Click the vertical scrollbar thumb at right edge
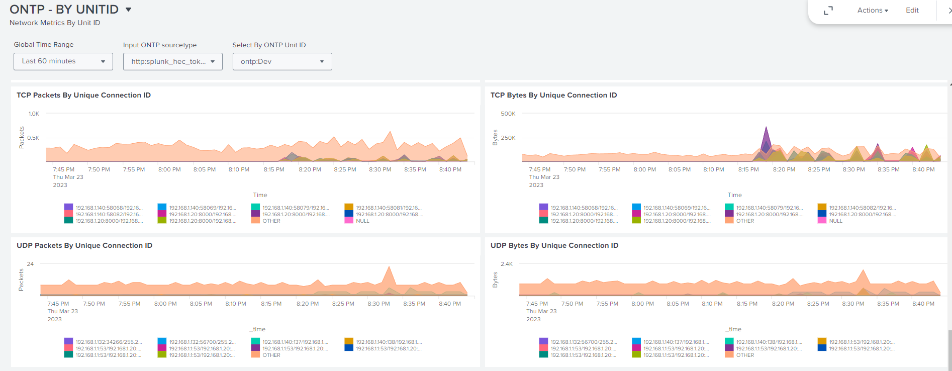The height and width of the screenshot is (371, 952). (949, 350)
